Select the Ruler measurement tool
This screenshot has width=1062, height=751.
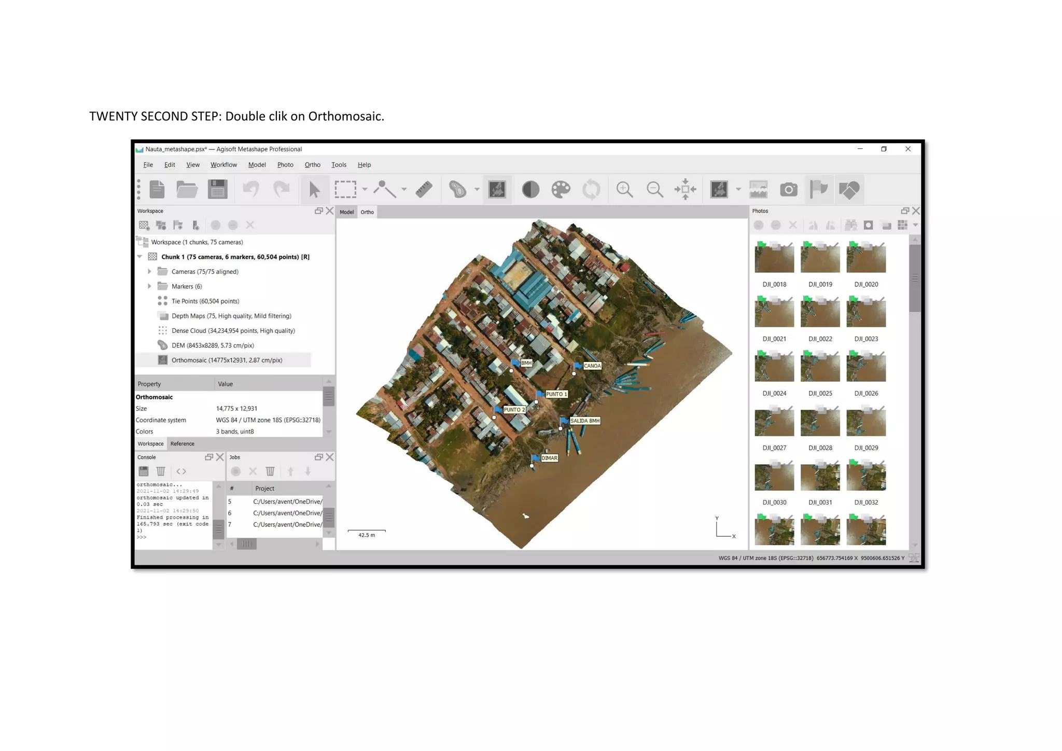click(424, 189)
